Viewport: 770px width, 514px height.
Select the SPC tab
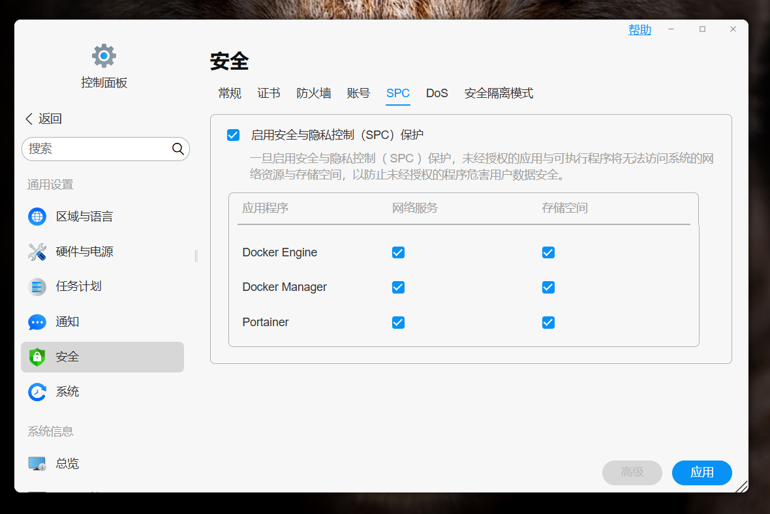coord(398,93)
